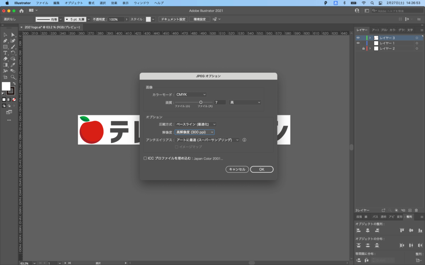Screen dimensions: 425x265
Task: Open 効果 menu
Action: [x=114, y=3]
